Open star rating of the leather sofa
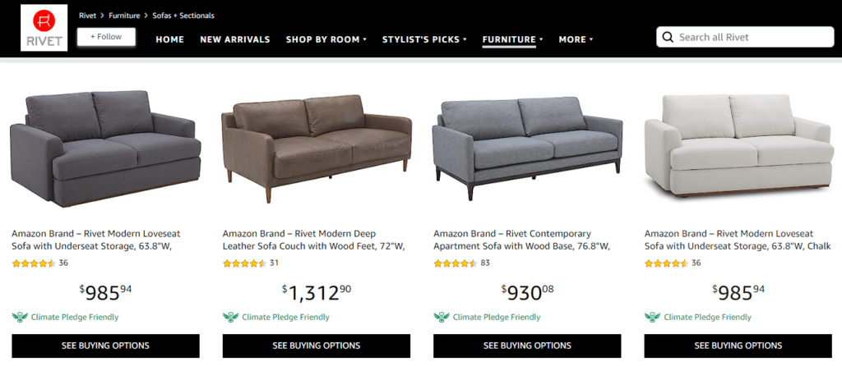Viewport: 842px width, 366px height. coord(245,263)
